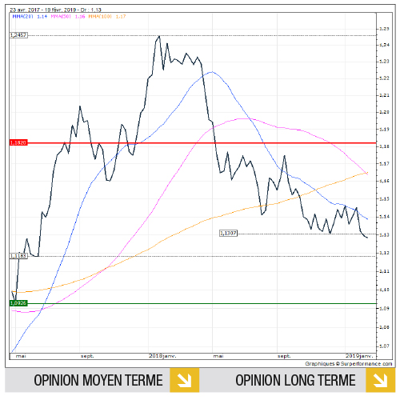
Task: Click the 1,07 value on price axis
Action: tap(384, 346)
